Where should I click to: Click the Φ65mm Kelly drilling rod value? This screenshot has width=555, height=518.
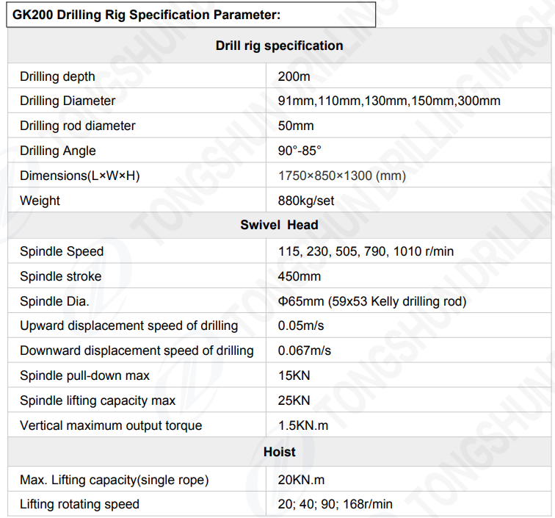point(372,301)
